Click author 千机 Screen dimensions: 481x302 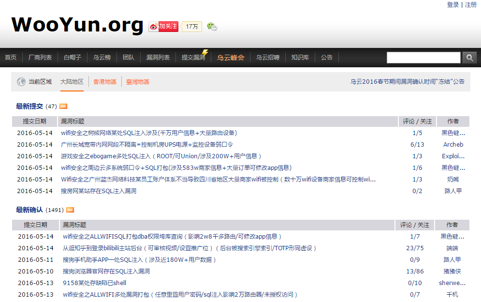[452, 295]
